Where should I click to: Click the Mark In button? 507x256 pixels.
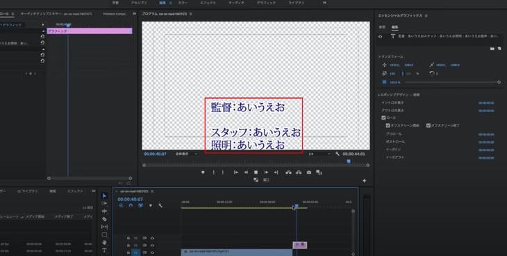point(213,173)
